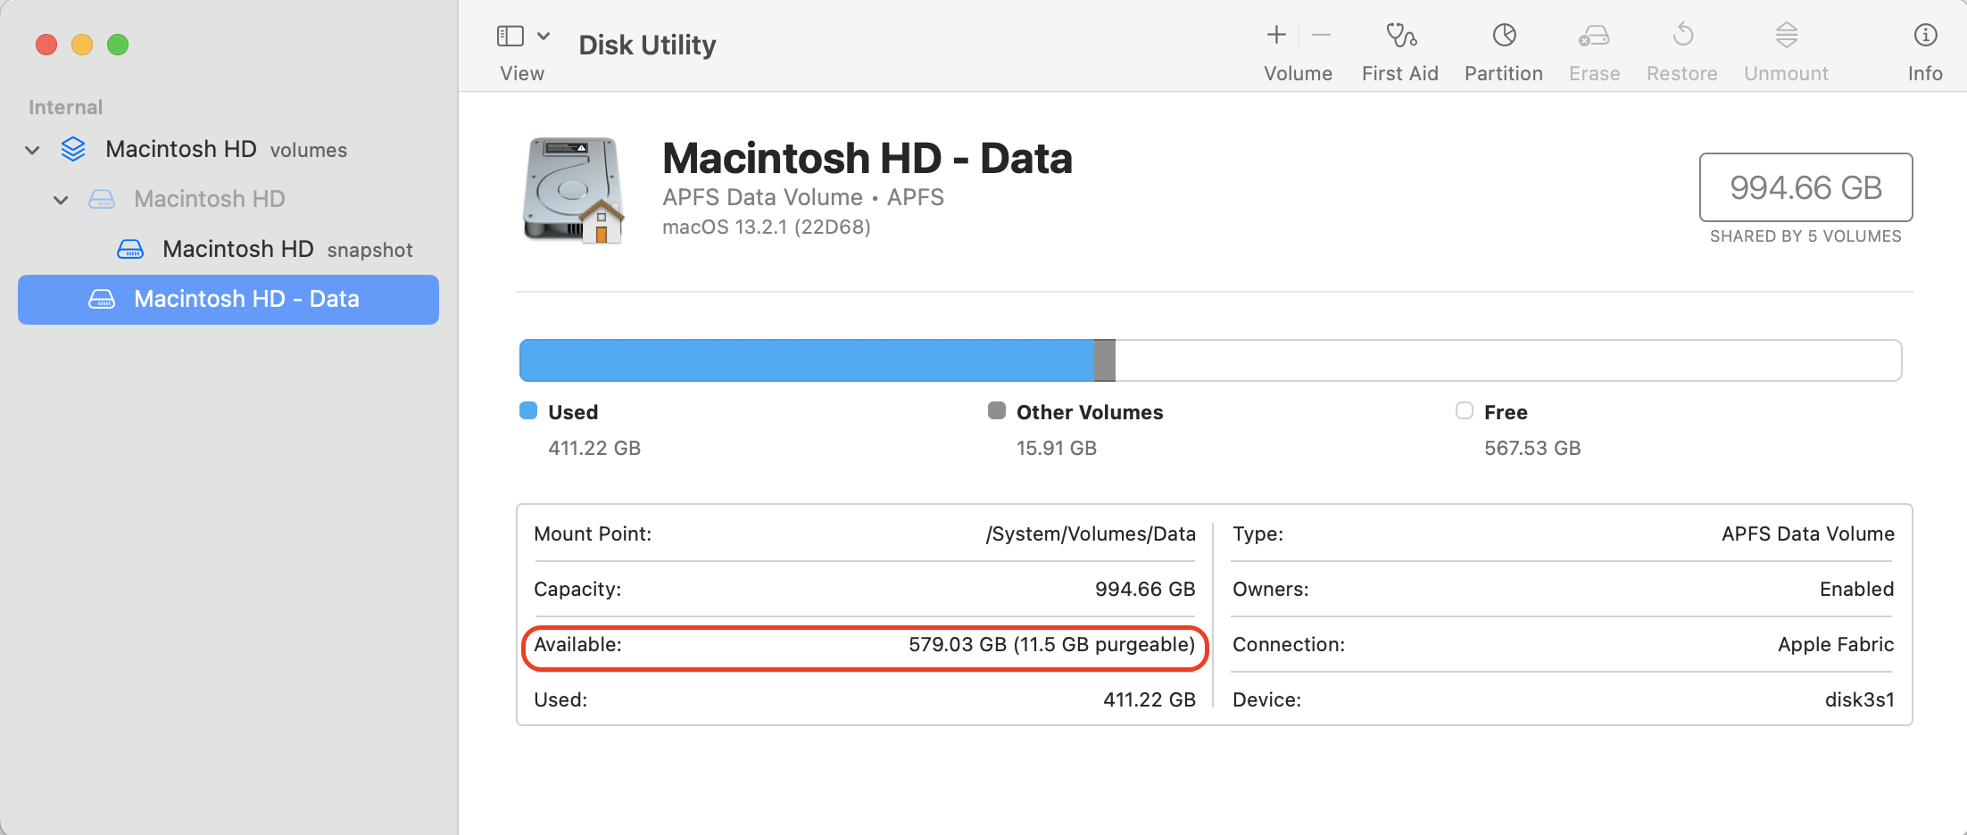Click the Info icon in toolbar
Screen dimensions: 1967x835
[1925, 36]
